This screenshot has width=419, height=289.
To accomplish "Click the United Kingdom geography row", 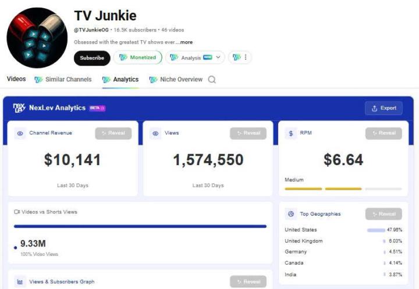I will [343, 241].
